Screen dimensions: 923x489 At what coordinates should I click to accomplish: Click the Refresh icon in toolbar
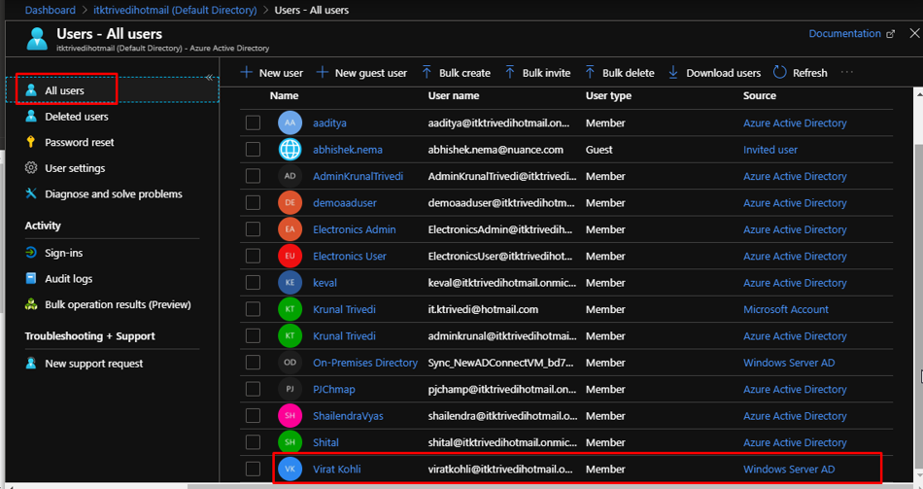click(x=780, y=73)
